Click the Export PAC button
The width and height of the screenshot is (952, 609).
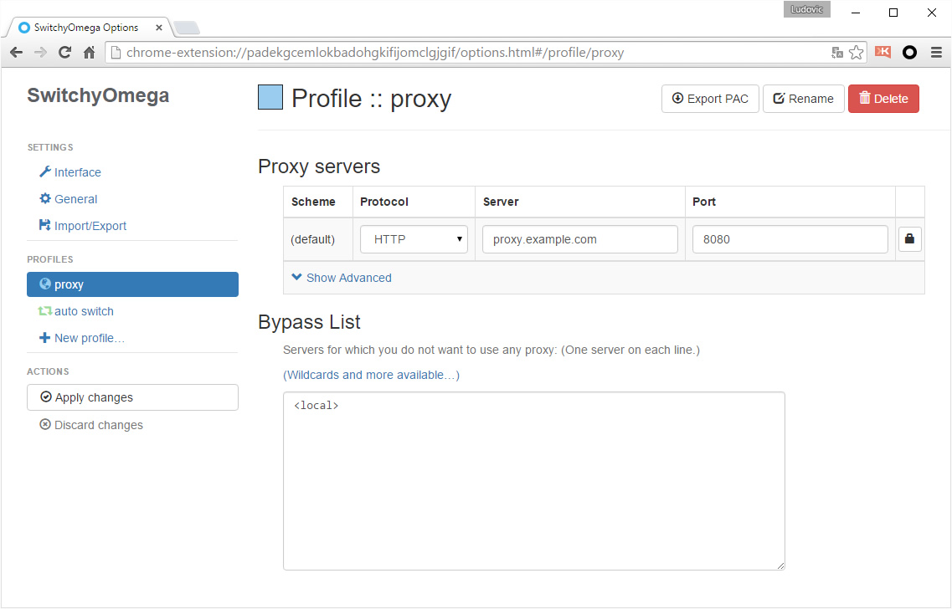tap(710, 99)
